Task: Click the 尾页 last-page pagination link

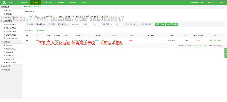Action: [x=206, y=45]
